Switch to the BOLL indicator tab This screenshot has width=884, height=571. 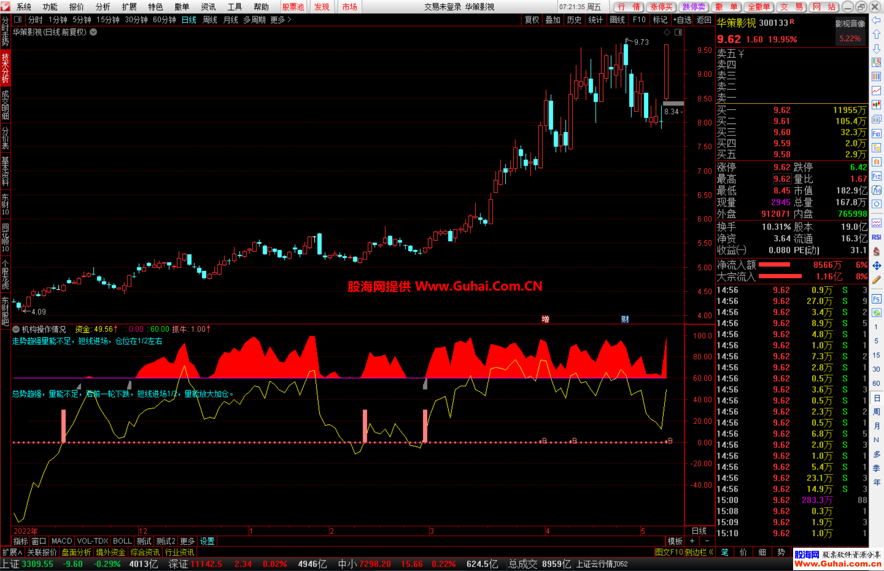click(122, 541)
